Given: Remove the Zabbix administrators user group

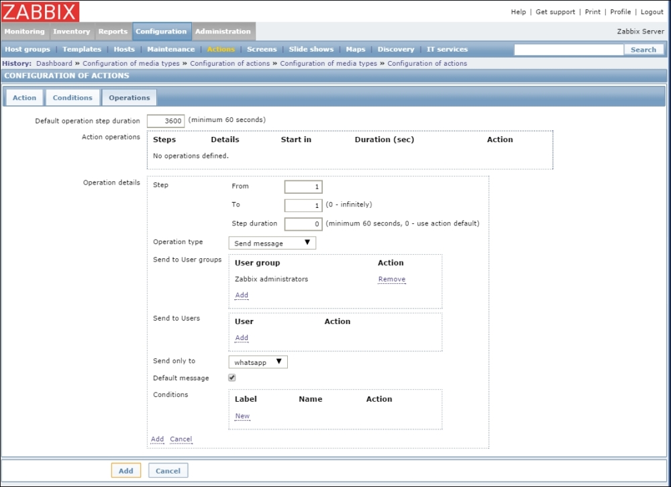Looking at the screenshot, I should point(392,279).
